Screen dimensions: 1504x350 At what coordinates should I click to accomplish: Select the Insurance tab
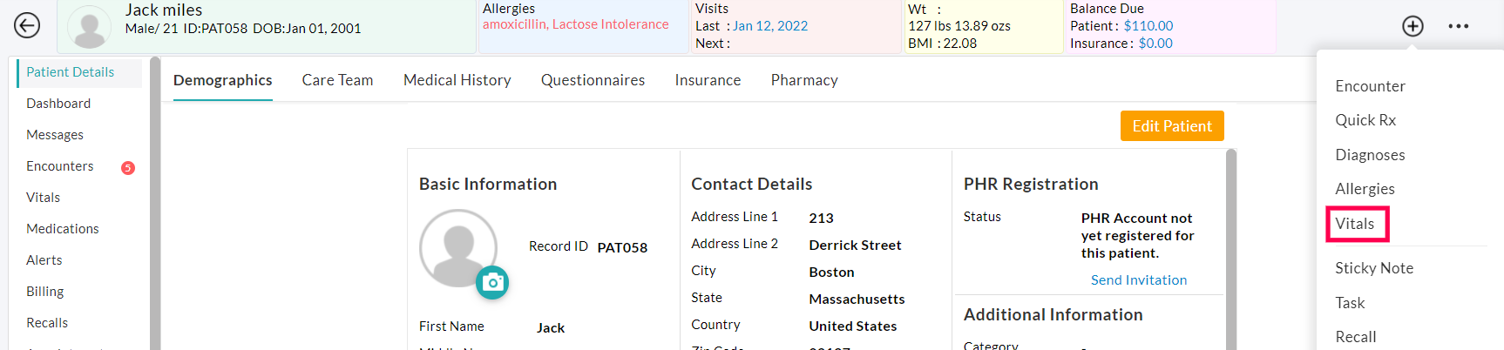[708, 80]
